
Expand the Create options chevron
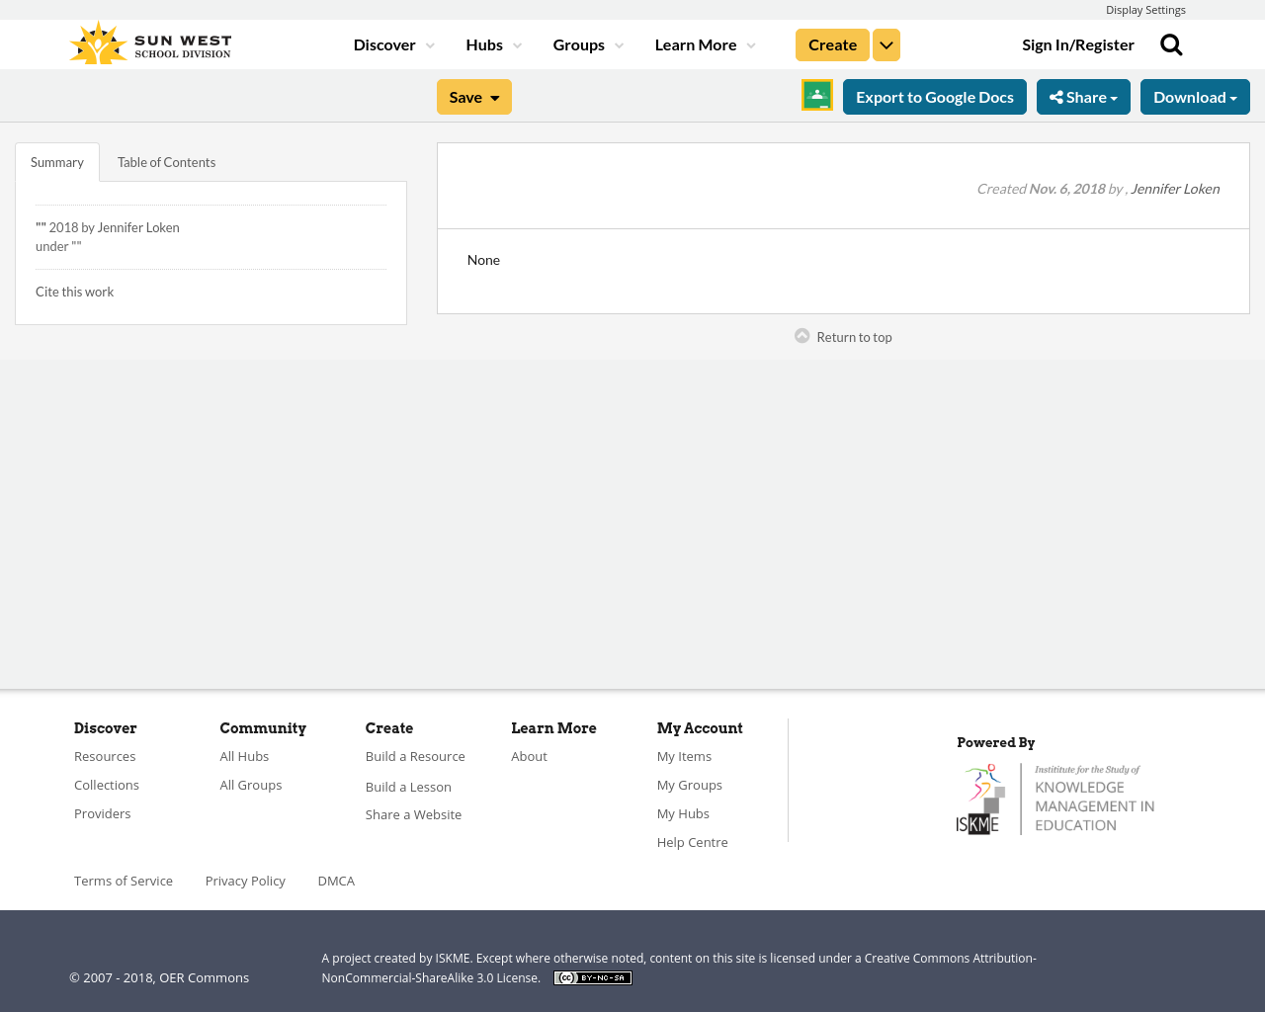885,42
